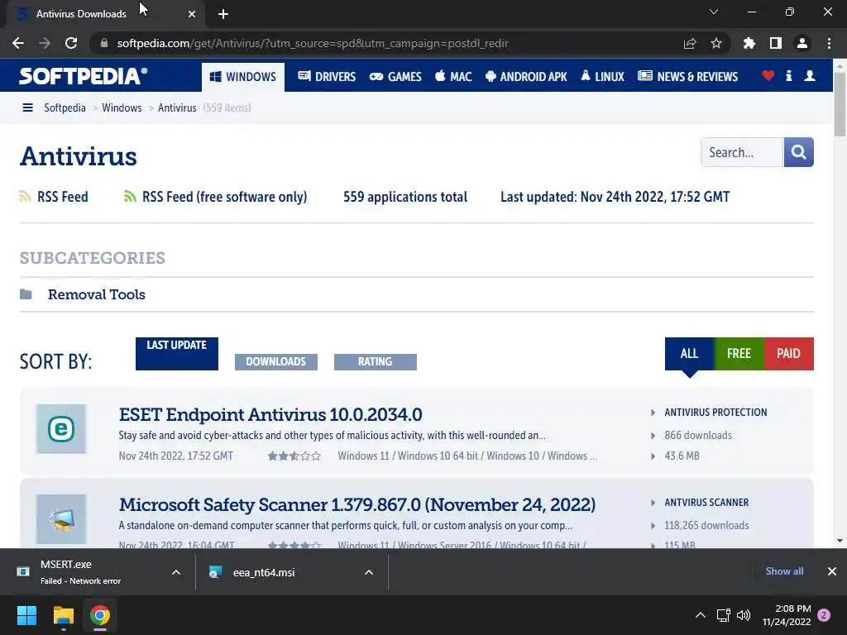Open the ANDROID APK section
Viewport: 847px width, 635px height.
pos(526,77)
